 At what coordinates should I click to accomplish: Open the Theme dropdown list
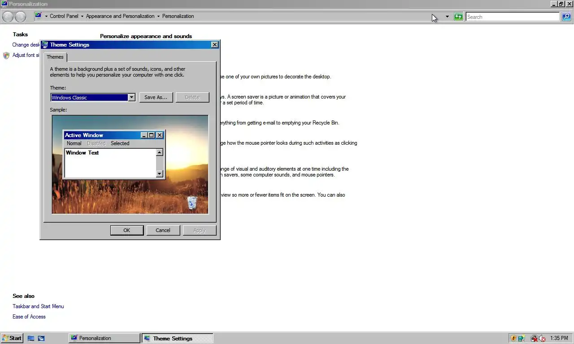(x=131, y=98)
